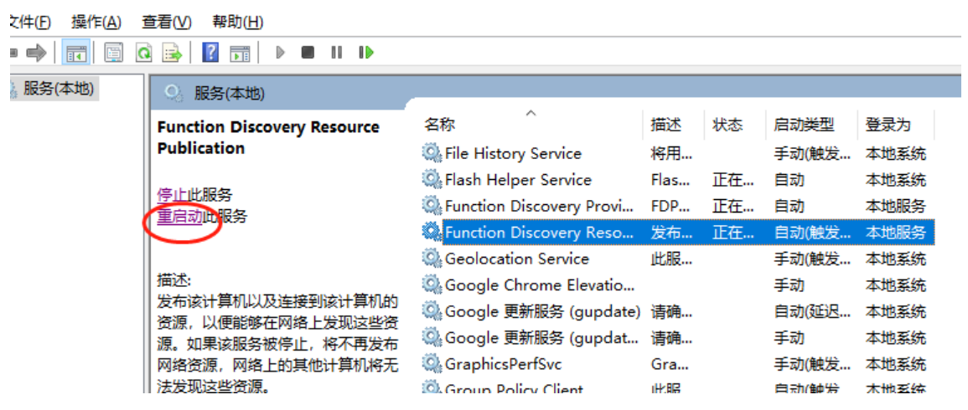Select 服务(本地) in the left tree
The height and width of the screenshot is (410, 968).
[x=59, y=89]
